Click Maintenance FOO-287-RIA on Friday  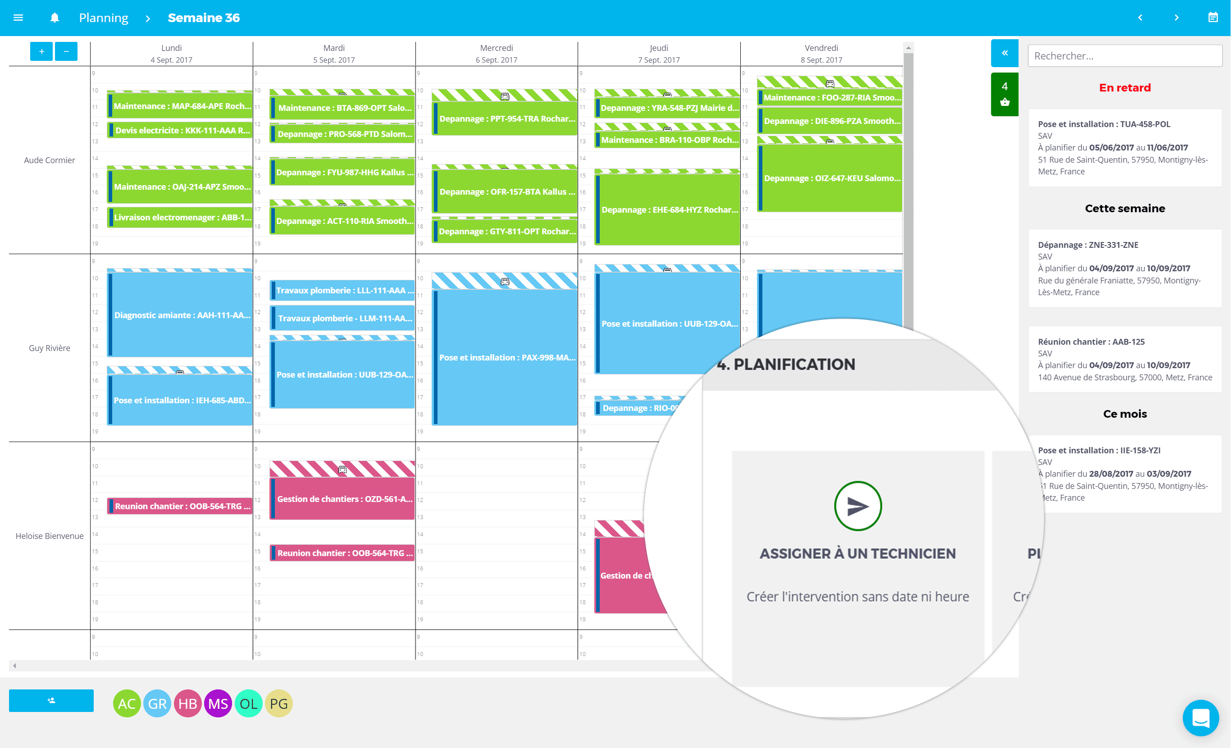pos(829,97)
